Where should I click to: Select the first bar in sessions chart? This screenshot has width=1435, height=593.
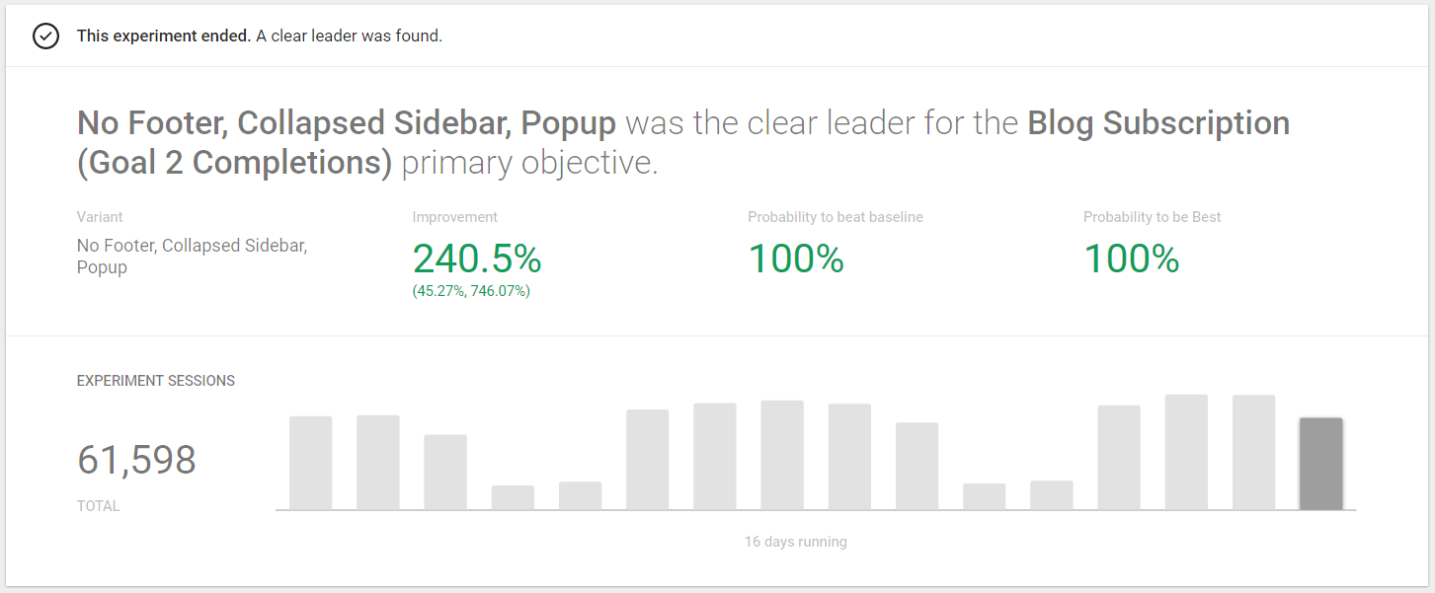(x=311, y=463)
